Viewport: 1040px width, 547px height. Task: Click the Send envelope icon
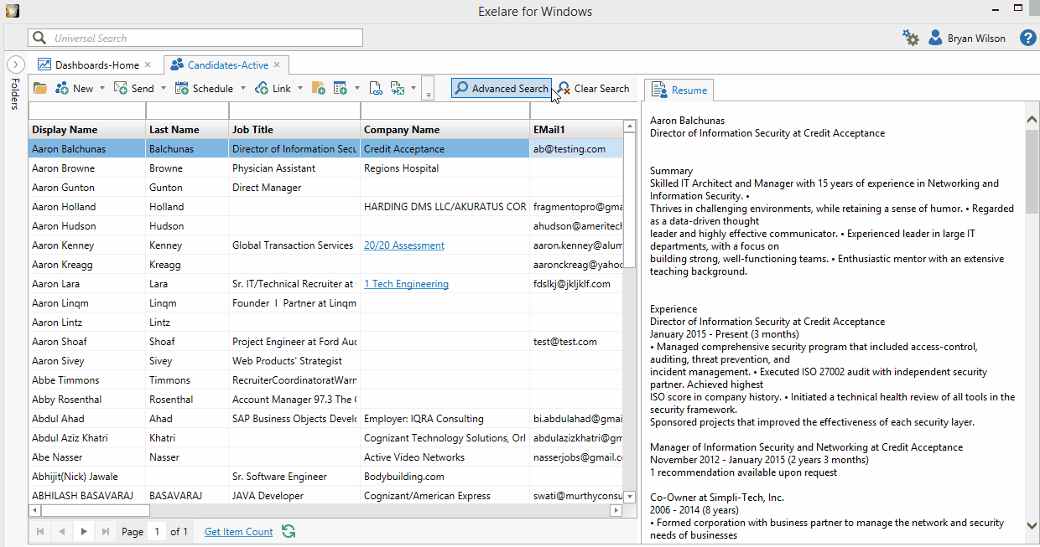click(120, 88)
